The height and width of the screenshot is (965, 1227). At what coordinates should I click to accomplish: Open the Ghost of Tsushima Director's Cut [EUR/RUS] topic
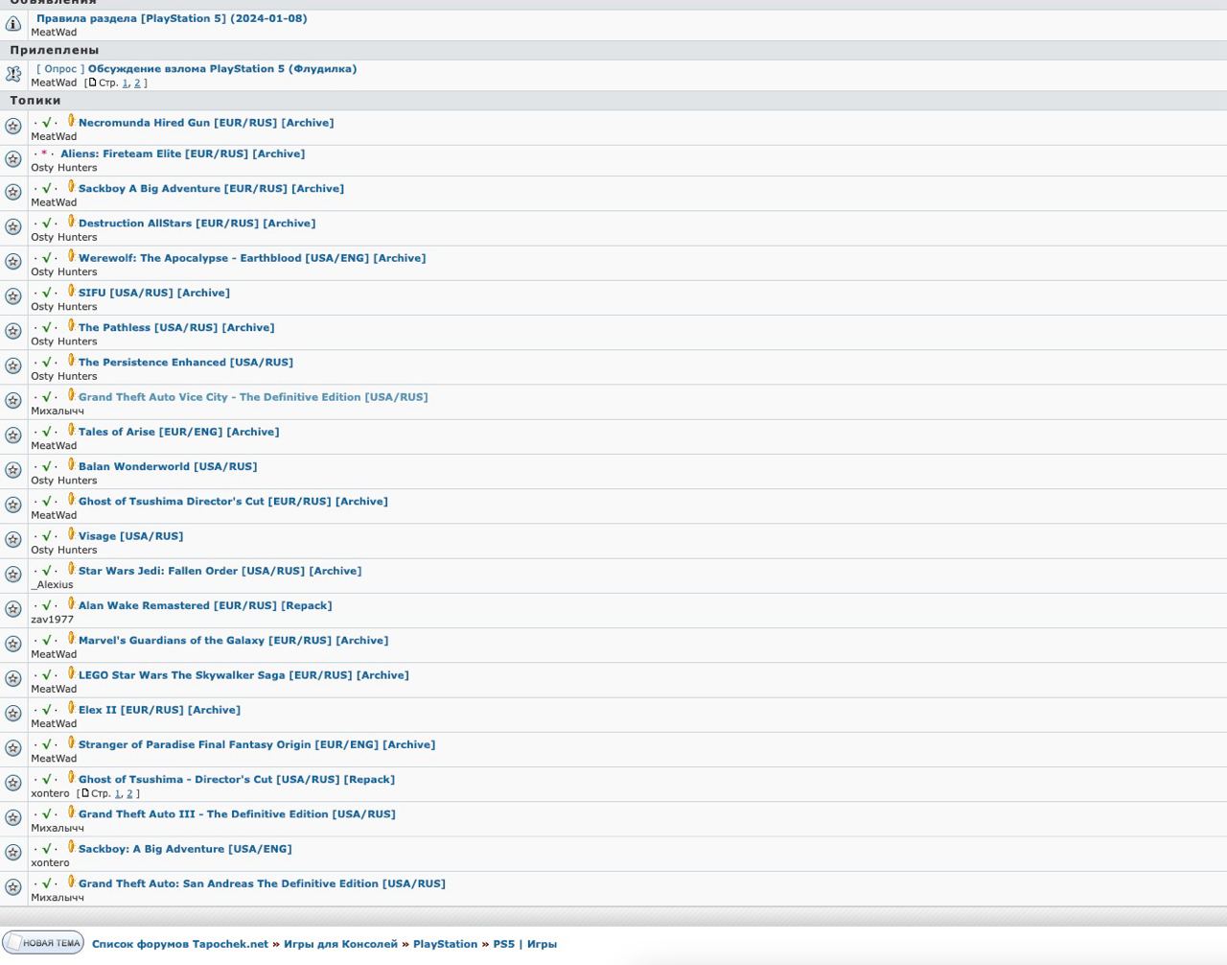coord(233,502)
